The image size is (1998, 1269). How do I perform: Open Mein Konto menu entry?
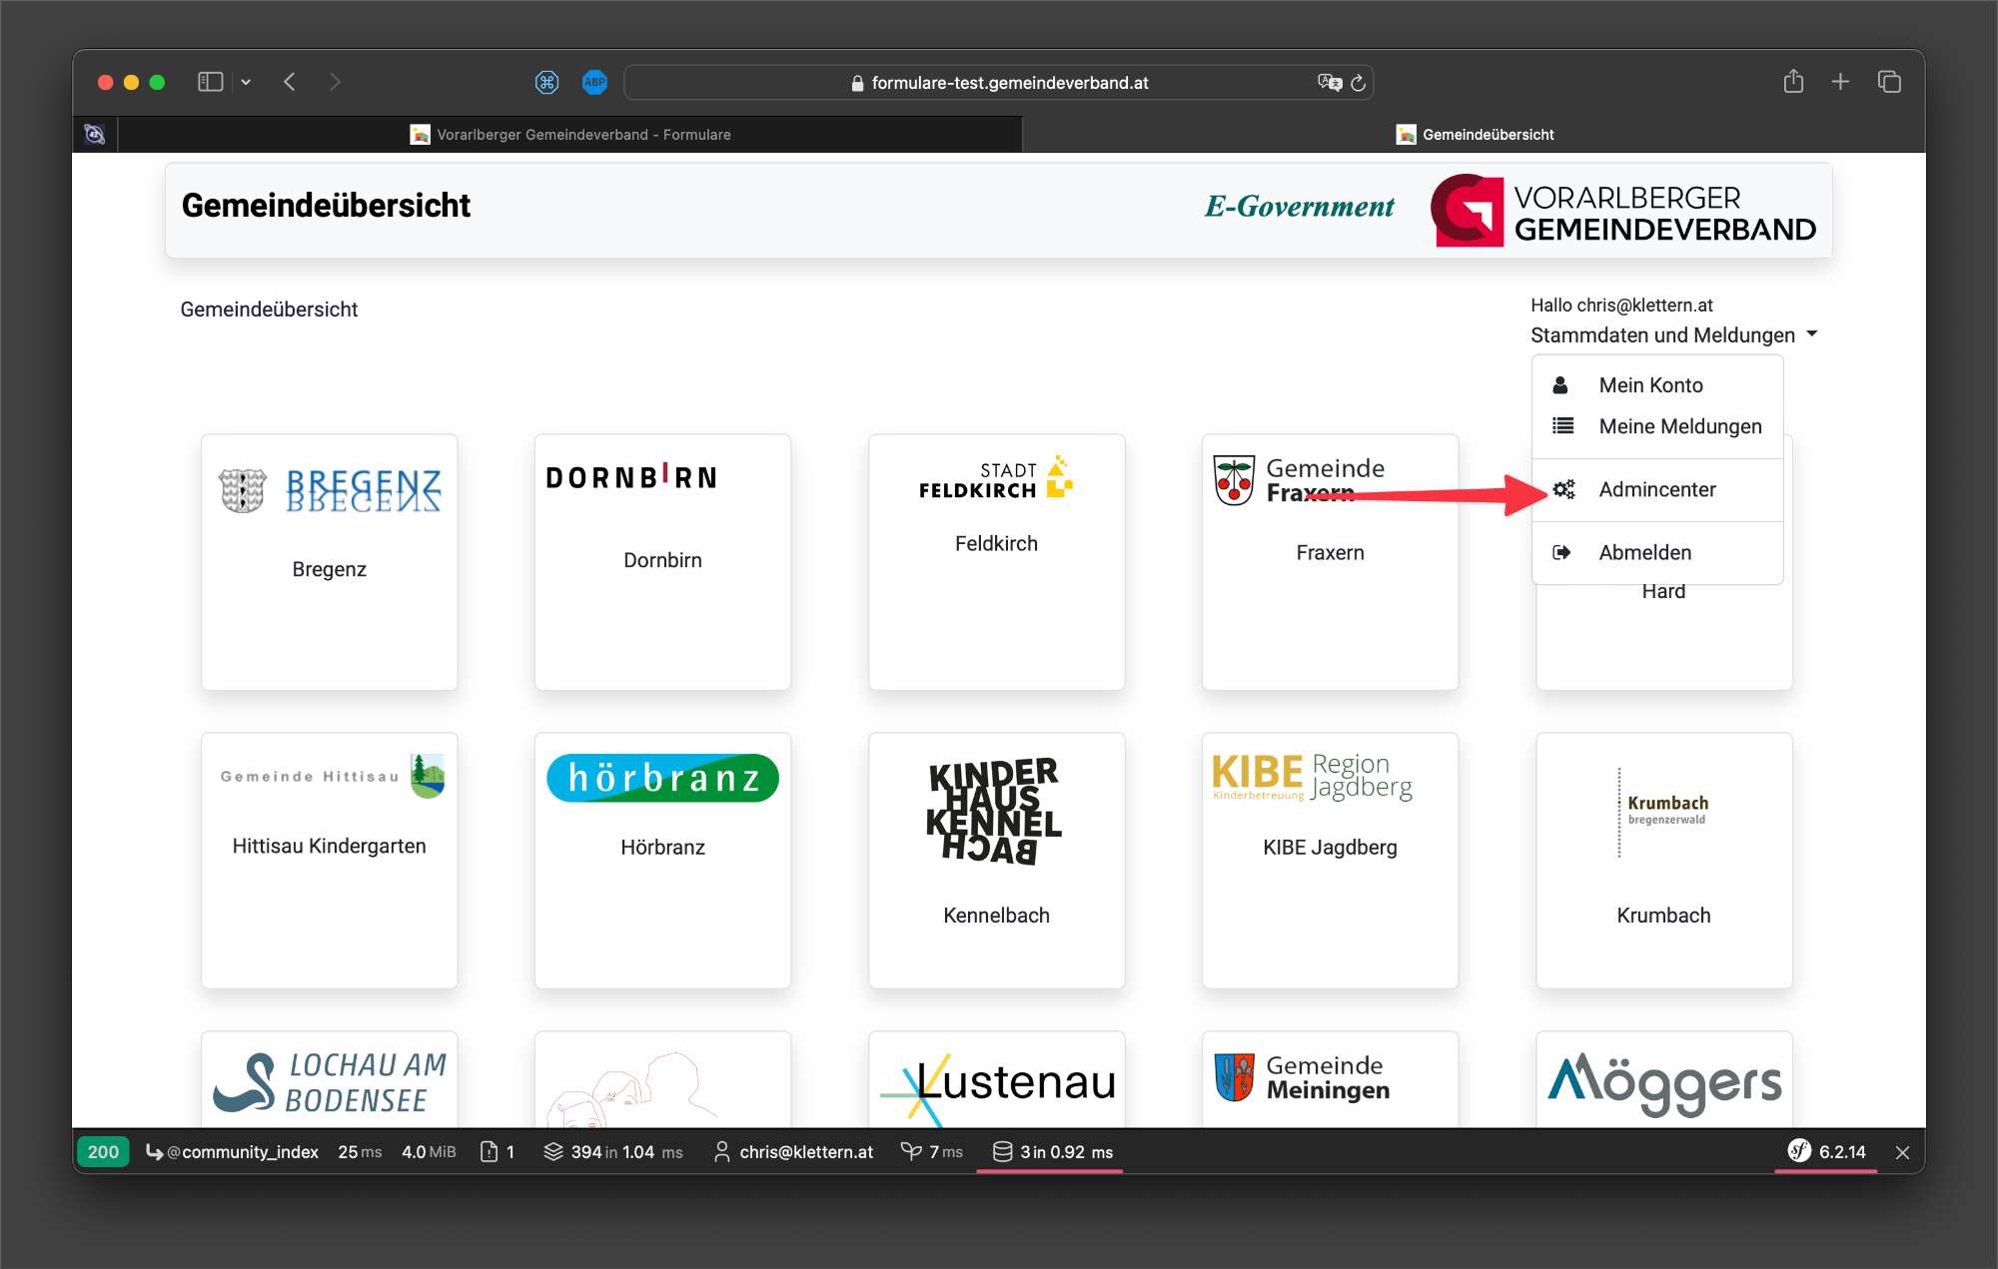(1657, 385)
